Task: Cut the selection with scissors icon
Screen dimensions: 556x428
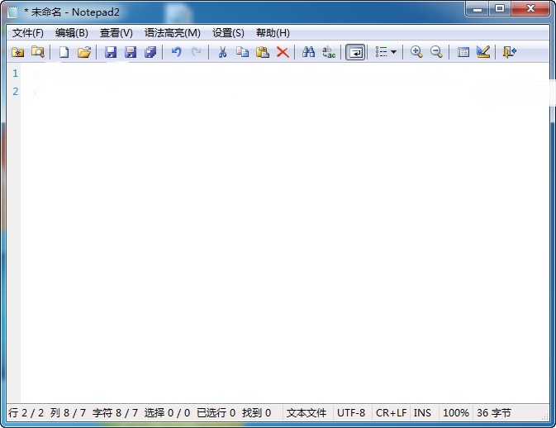Action: click(x=222, y=53)
